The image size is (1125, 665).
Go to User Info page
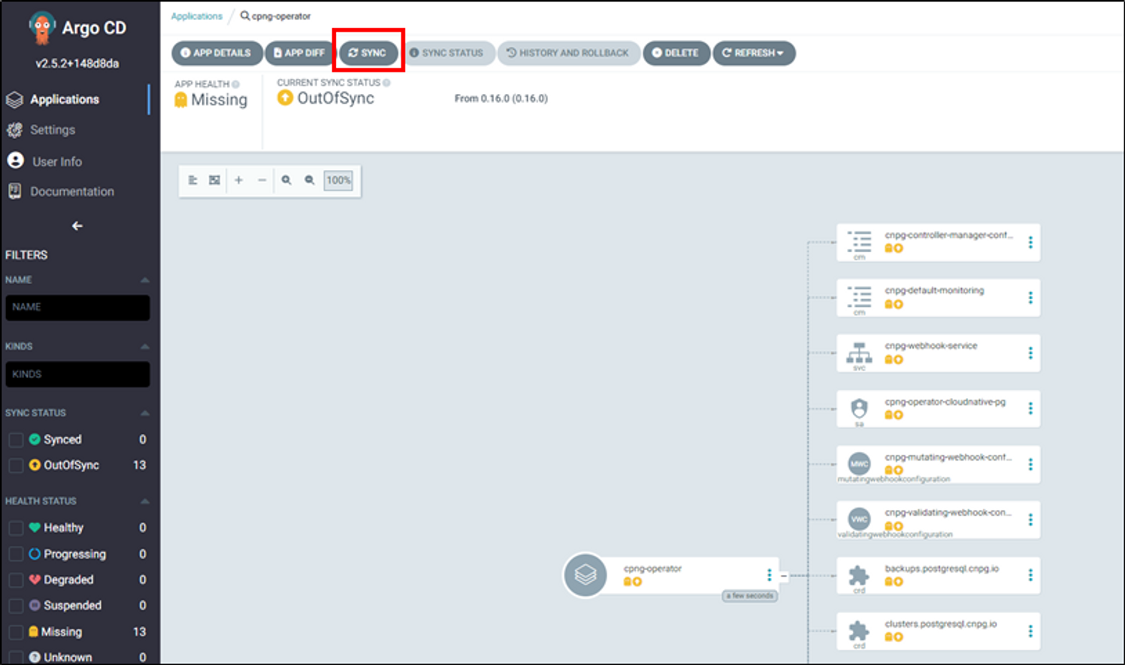[56, 161]
